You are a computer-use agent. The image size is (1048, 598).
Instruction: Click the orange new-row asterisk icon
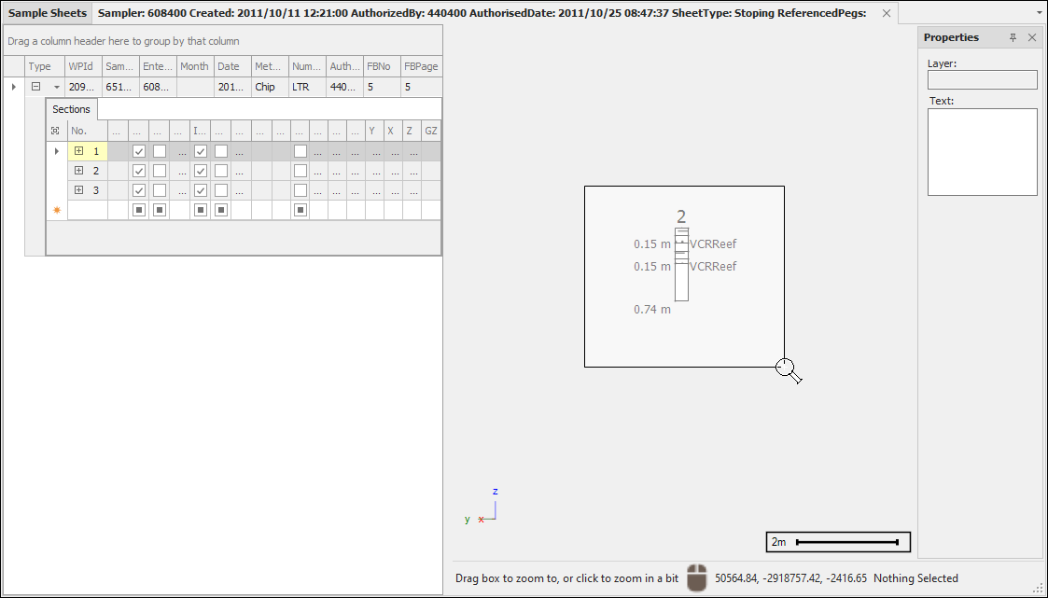57,210
